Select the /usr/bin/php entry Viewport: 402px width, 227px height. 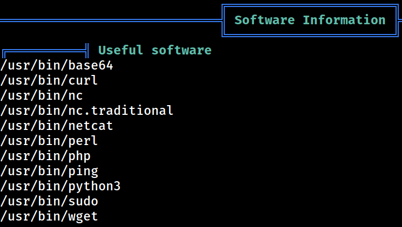(45, 156)
